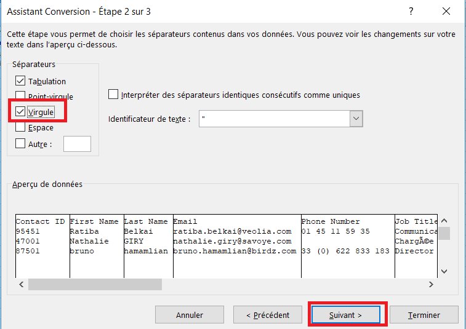Click the vertical scrollbar thumb in data preview
This screenshot has height=329, width=466.
[444, 234]
